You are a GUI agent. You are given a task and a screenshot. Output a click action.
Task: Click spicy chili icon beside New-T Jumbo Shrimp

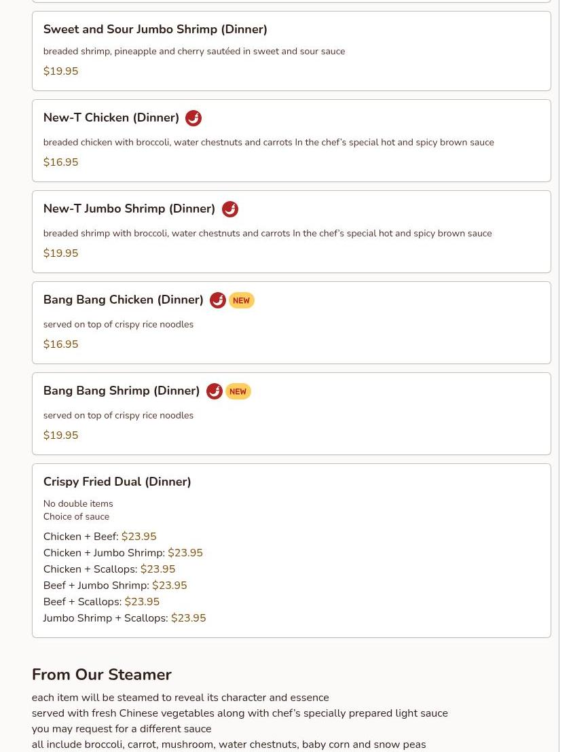(229, 209)
